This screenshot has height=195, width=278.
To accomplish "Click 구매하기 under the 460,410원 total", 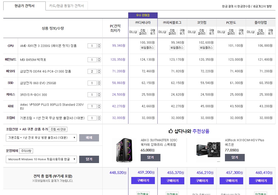I will click(261, 181).
